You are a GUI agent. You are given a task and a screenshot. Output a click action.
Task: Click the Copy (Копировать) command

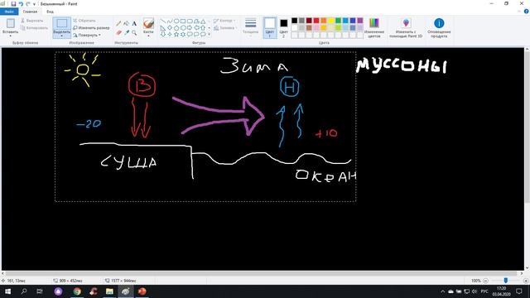(35, 28)
